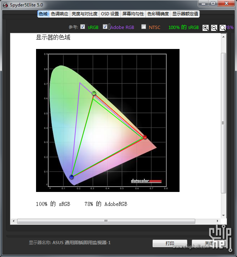This screenshot has height=257, width=237.
Task: Click the 打印 button
Action: (x=170, y=243)
